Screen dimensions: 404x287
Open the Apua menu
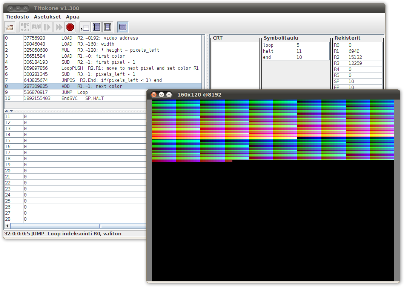pos(73,17)
